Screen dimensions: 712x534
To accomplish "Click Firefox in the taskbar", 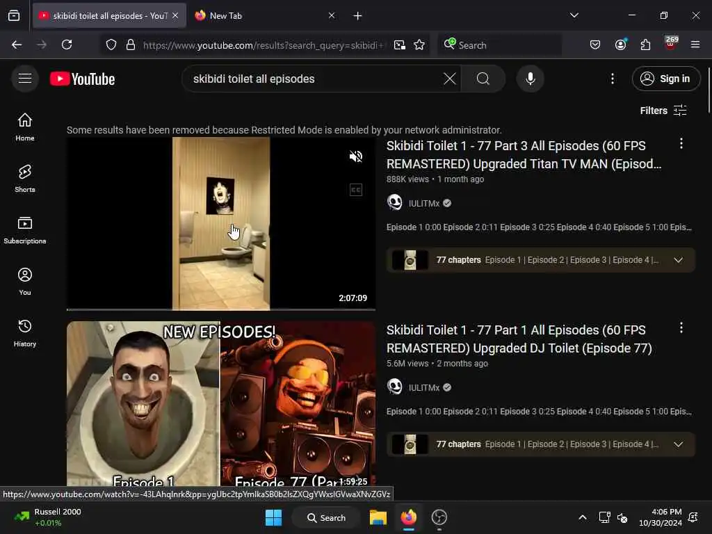I will point(409,517).
